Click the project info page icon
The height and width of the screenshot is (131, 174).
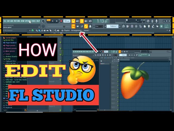[x=145, y=26]
